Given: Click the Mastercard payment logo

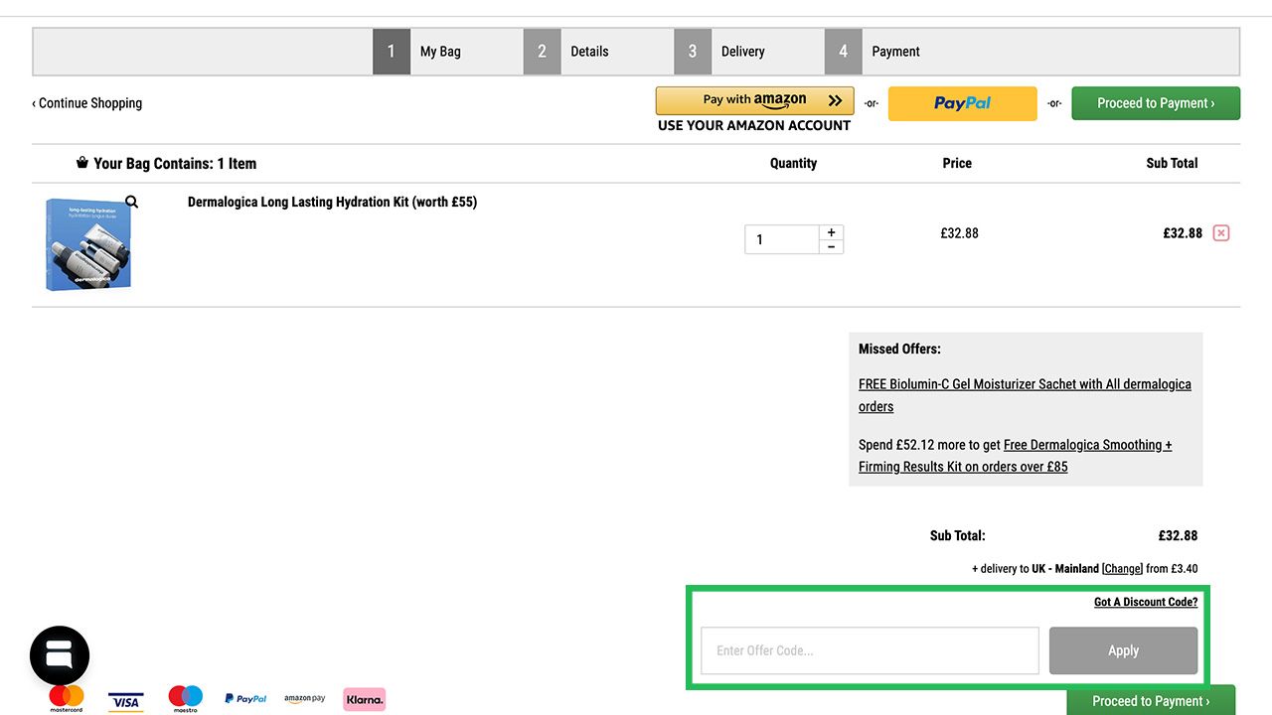Looking at the screenshot, I should pos(67,699).
